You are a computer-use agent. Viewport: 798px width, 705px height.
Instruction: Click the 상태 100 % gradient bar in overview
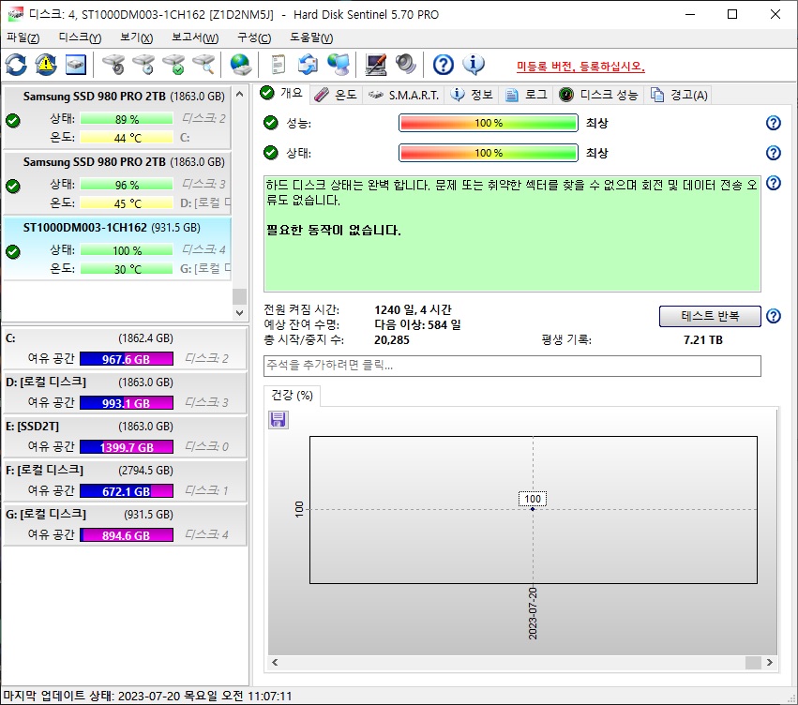489,153
